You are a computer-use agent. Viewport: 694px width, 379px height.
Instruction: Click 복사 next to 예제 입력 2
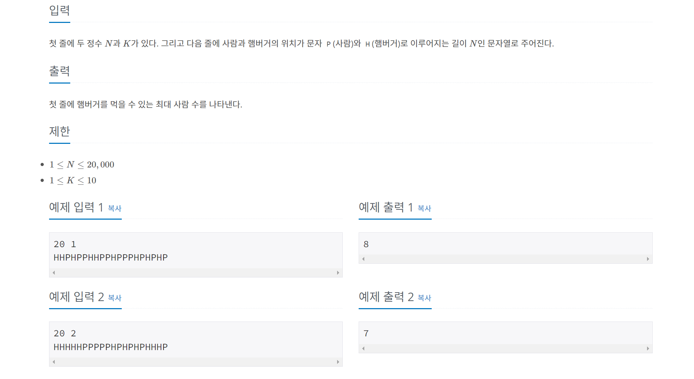click(x=115, y=298)
